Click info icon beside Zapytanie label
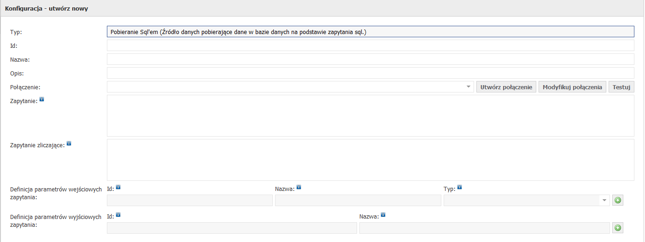The height and width of the screenshot is (242, 645). (x=41, y=99)
